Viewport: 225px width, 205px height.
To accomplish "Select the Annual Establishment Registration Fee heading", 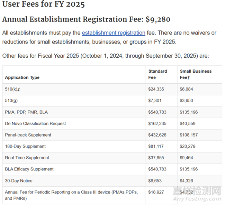I will click(x=86, y=19).
